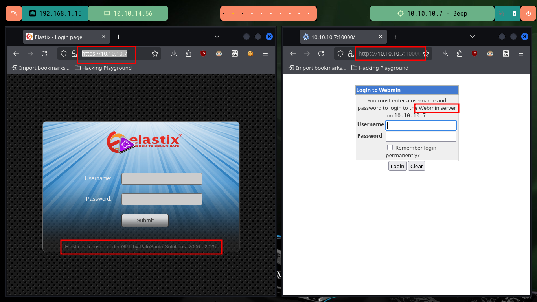537x302 pixels.
Task: Click padlock security icon in Webmin window
Action: click(351, 54)
